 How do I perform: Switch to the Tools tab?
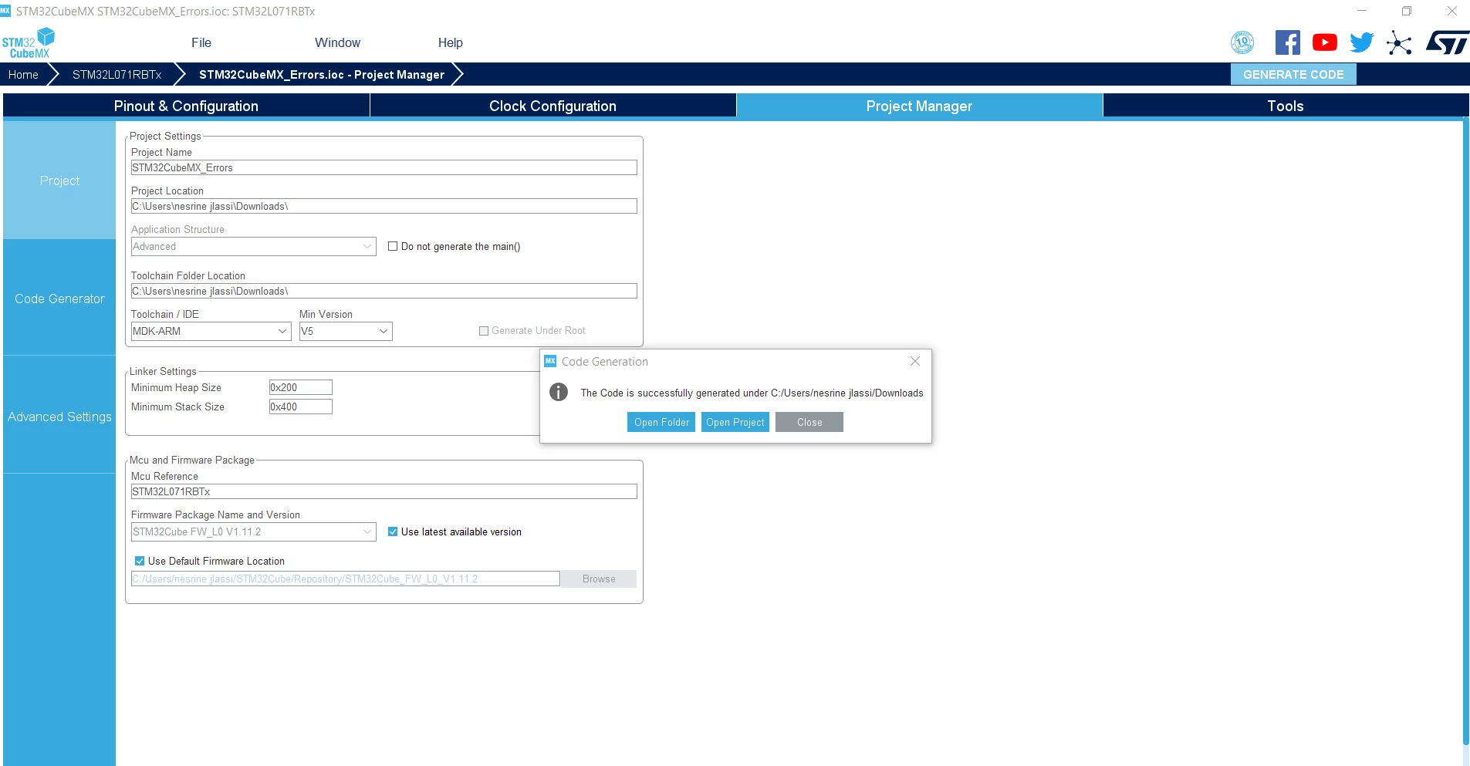[1286, 106]
